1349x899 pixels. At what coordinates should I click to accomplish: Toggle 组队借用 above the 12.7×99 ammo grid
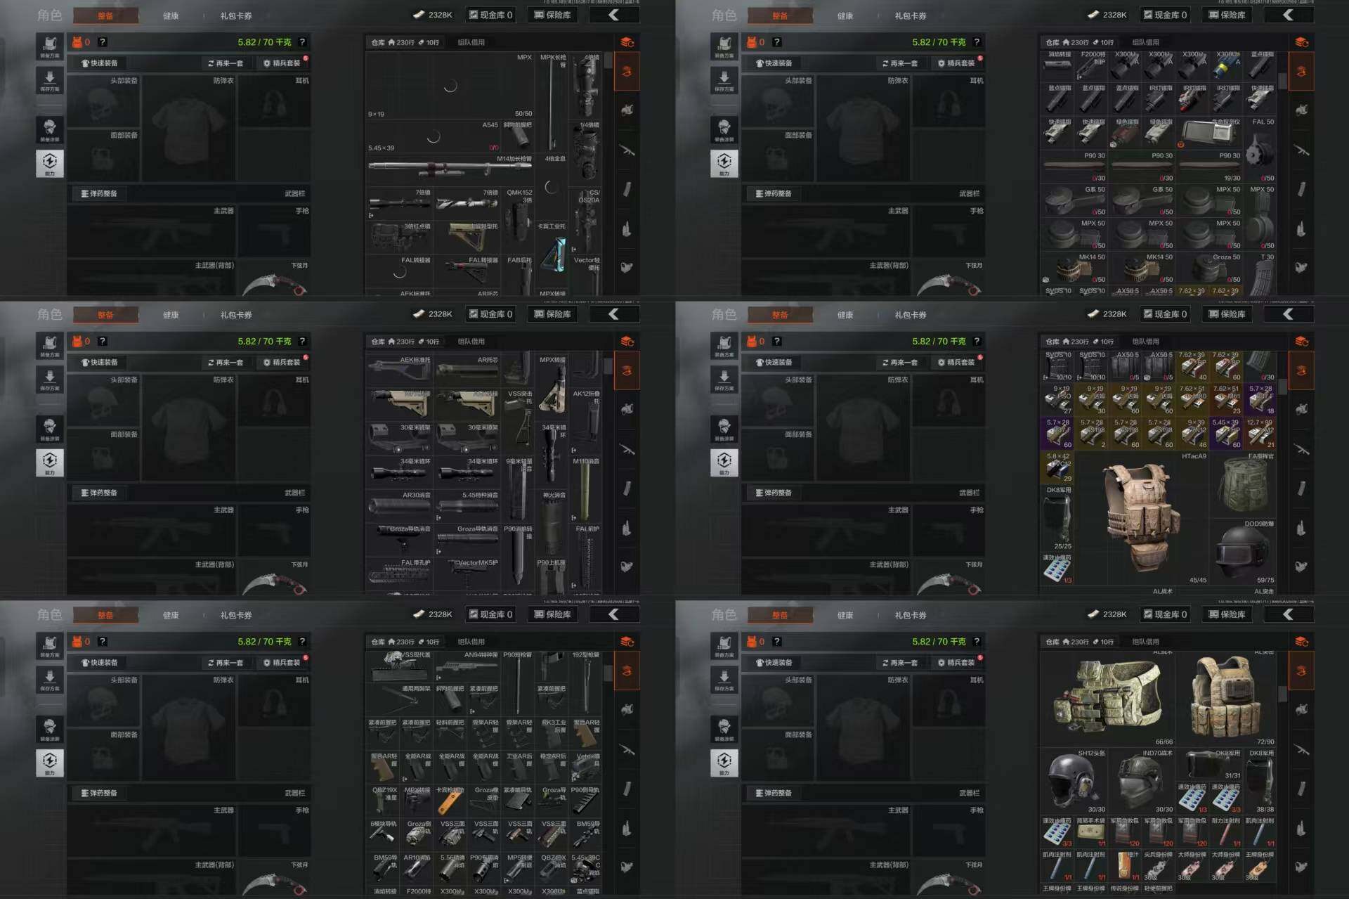pos(1145,342)
